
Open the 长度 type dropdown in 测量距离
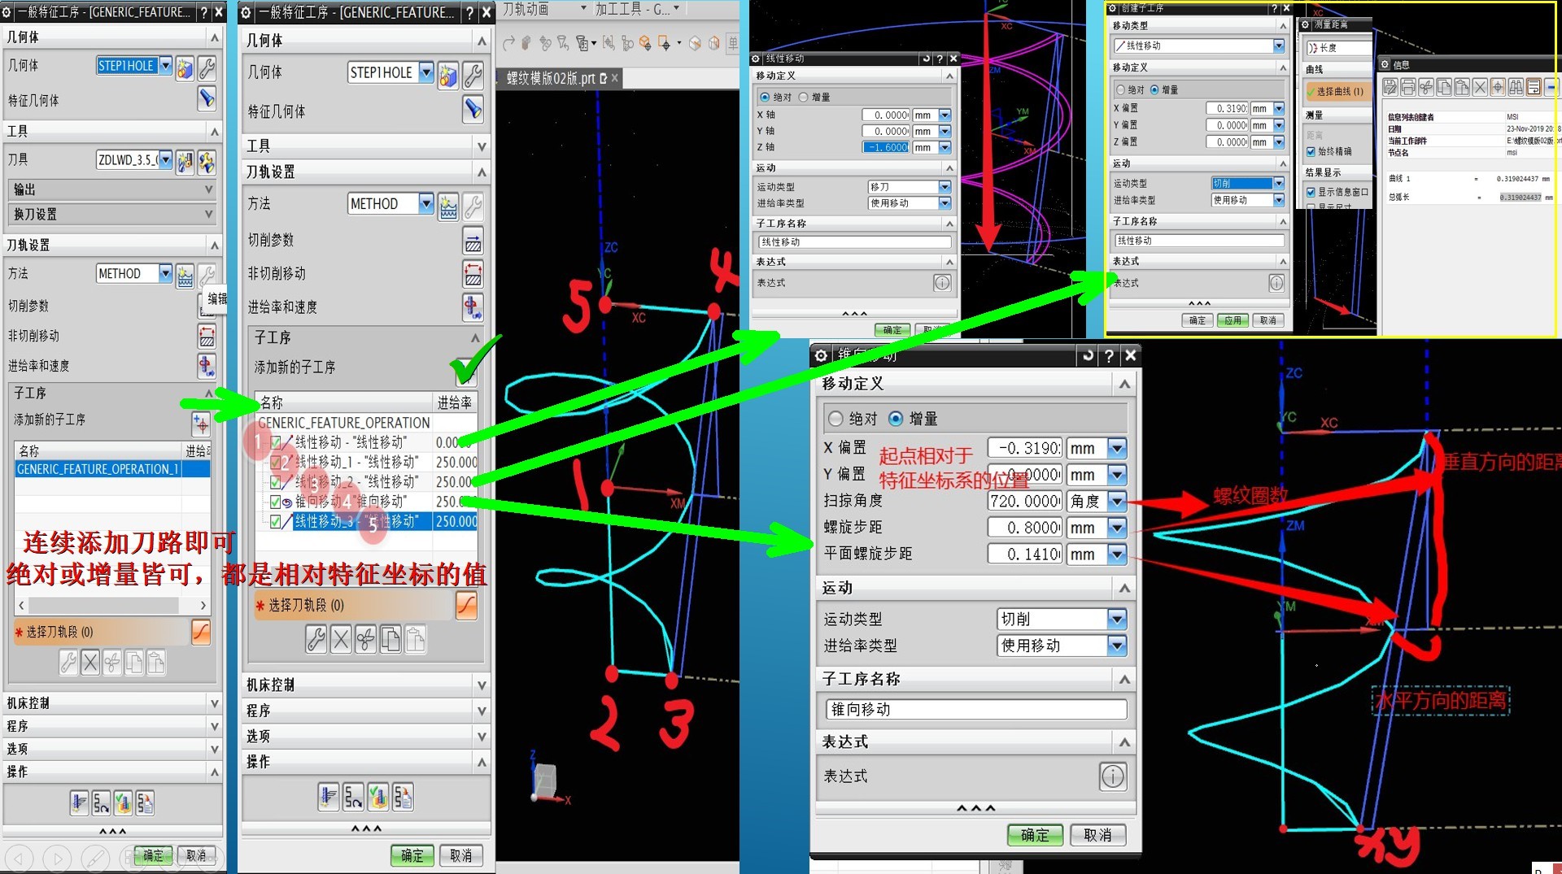click(x=1338, y=48)
